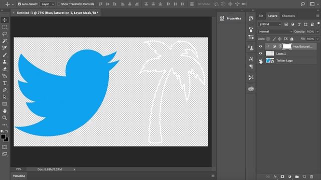
Task: Select the Paint Bucket fill tool
Action: [5, 76]
